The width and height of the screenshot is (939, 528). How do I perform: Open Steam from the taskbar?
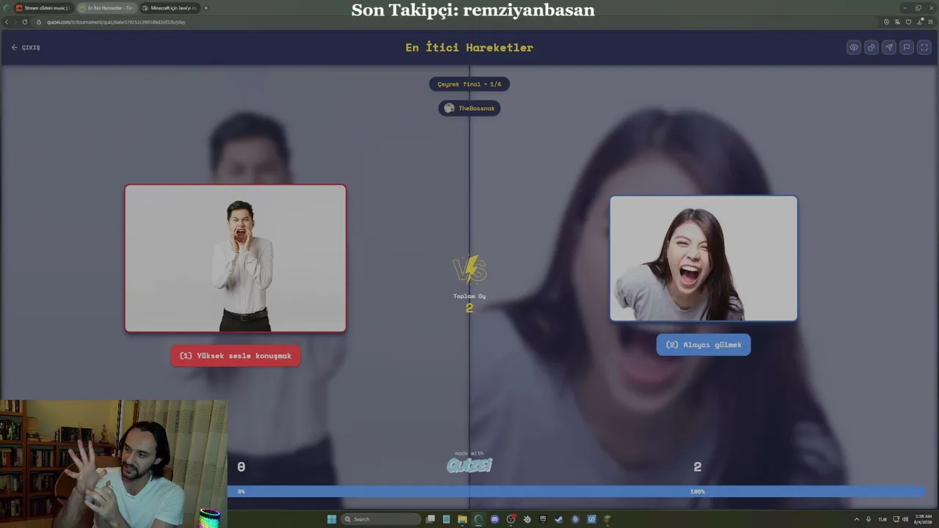[559, 519]
